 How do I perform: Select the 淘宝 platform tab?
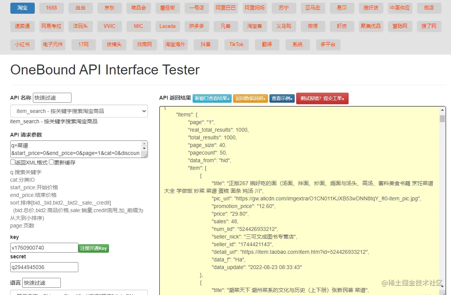pyautogui.click(x=23, y=8)
